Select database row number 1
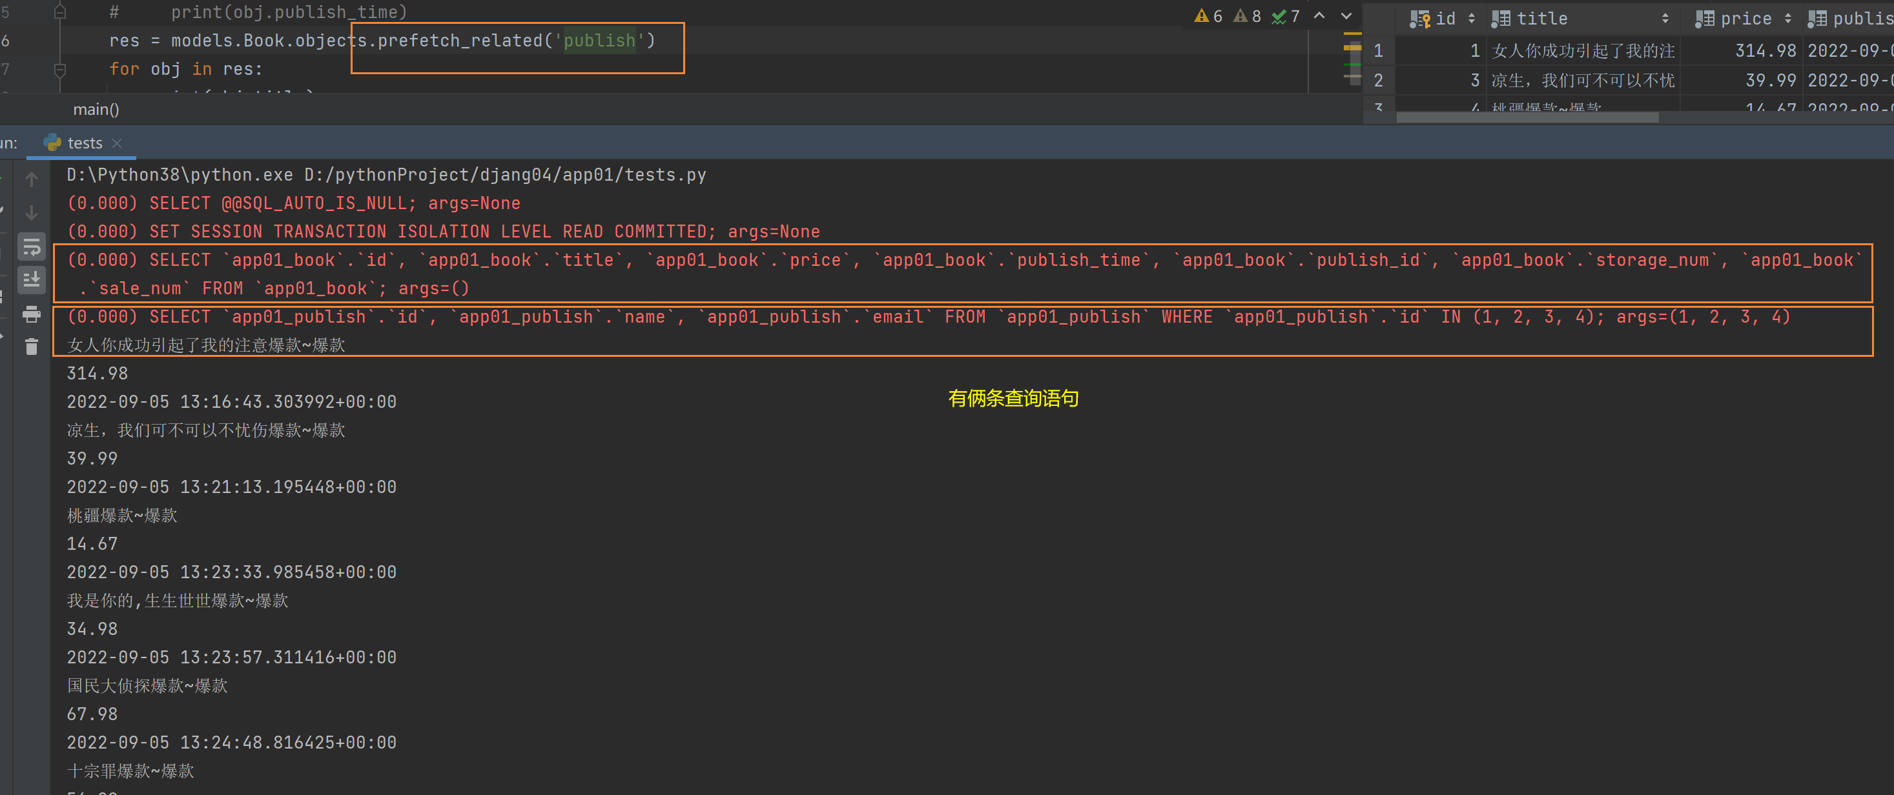The width and height of the screenshot is (1894, 795). [1378, 51]
